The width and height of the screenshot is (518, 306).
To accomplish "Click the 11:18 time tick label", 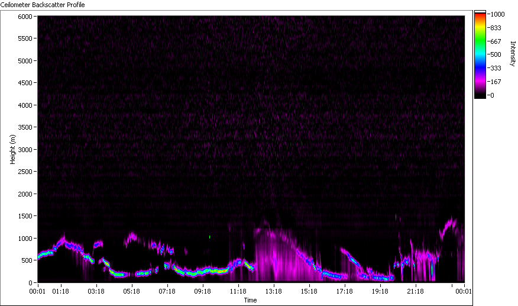I will pyautogui.click(x=238, y=291).
